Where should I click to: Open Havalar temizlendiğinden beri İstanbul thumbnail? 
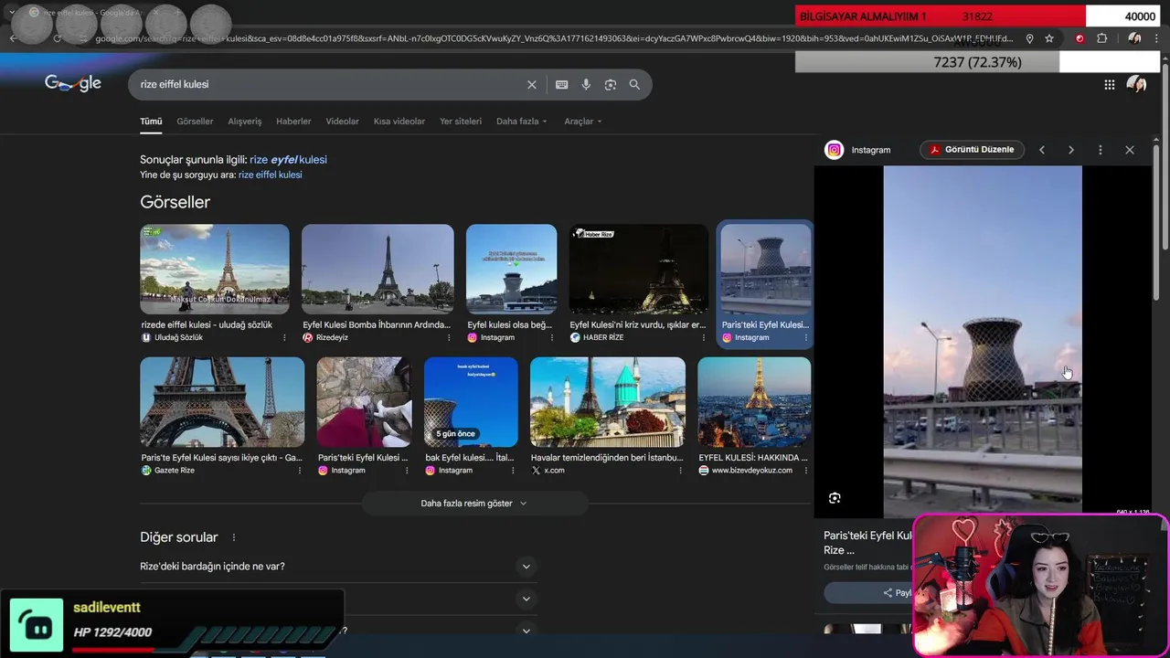pyautogui.click(x=608, y=402)
